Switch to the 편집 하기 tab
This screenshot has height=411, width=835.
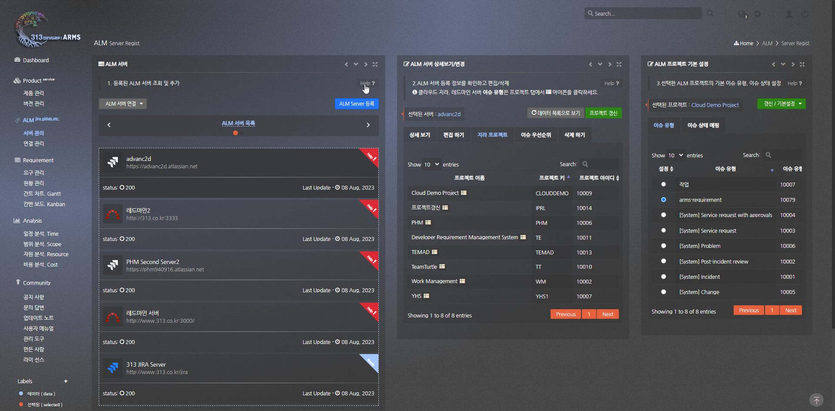tap(453, 135)
